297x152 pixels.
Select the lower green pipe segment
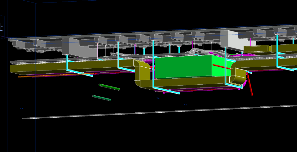click(102, 98)
